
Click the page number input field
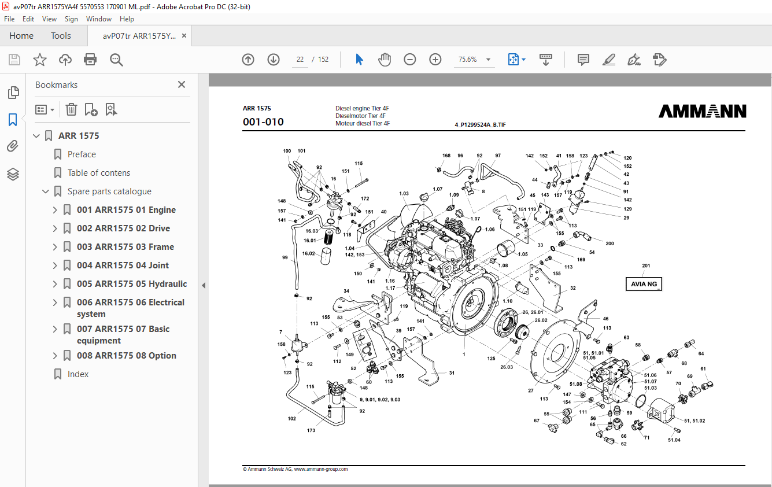point(300,60)
